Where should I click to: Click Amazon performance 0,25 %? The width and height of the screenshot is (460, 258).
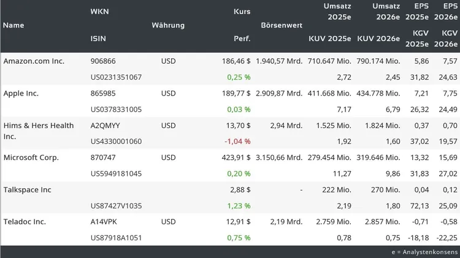pos(239,77)
